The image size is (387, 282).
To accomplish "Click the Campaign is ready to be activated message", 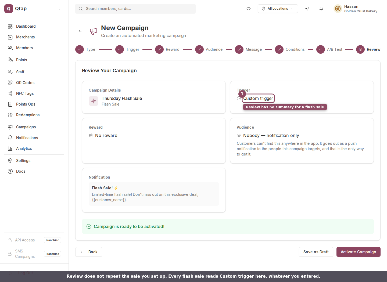I will click(x=129, y=226).
